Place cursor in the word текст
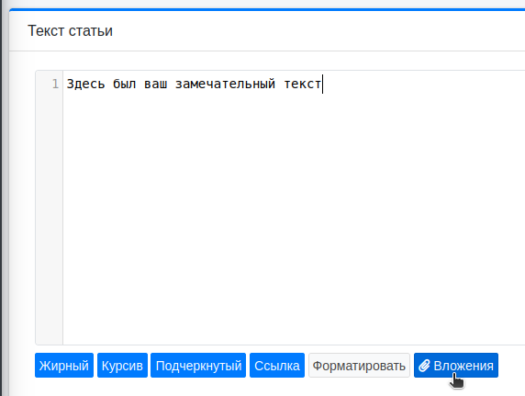This screenshot has height=396, width=525. (x=302, y=84)
